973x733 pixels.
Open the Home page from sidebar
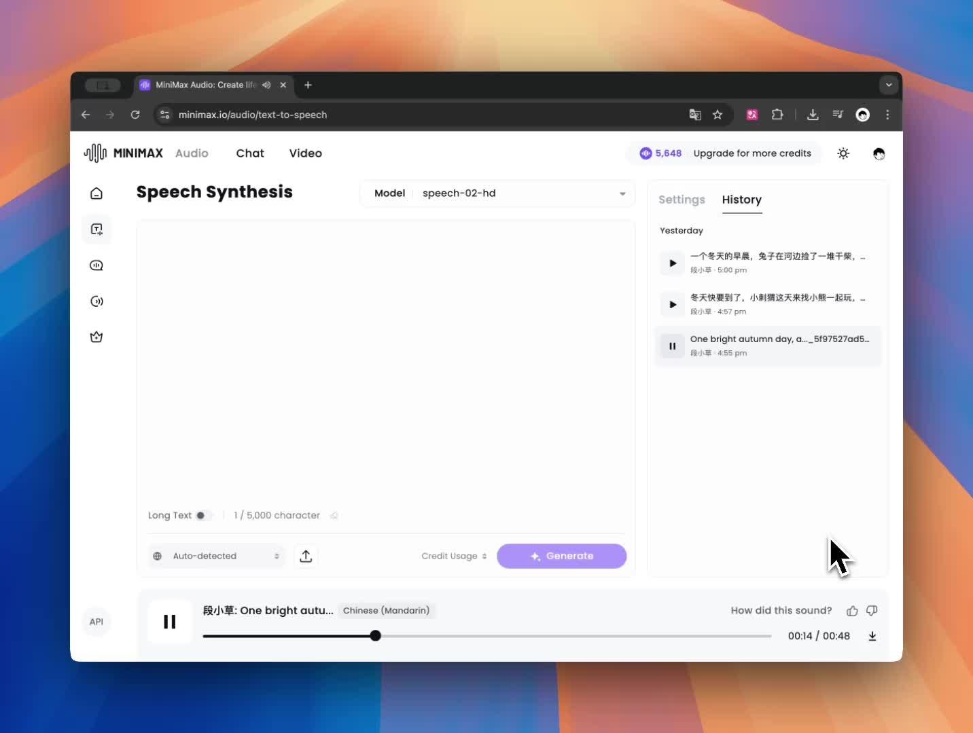(x=96, y=193)
